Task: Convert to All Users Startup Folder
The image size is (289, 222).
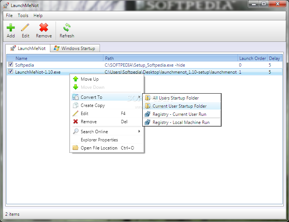Action: pos(182,98)
